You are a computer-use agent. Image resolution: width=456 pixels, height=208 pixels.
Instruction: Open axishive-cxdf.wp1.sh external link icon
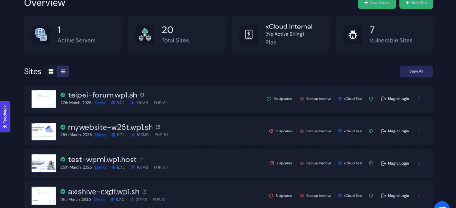click(144, 192)
